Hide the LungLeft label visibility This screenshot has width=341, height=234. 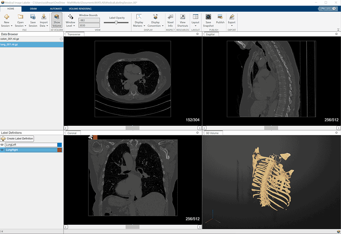pyautogui.click(x=2, y=145)
